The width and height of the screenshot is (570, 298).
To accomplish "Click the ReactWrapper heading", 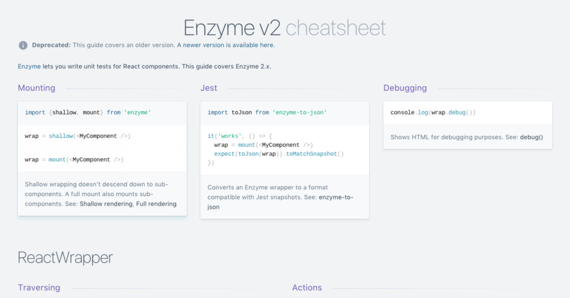I will pos(65,258).
